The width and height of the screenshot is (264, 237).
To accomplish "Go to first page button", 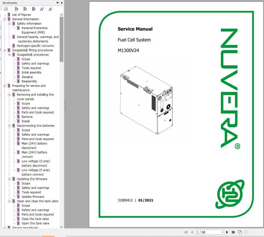I will 186,232.
